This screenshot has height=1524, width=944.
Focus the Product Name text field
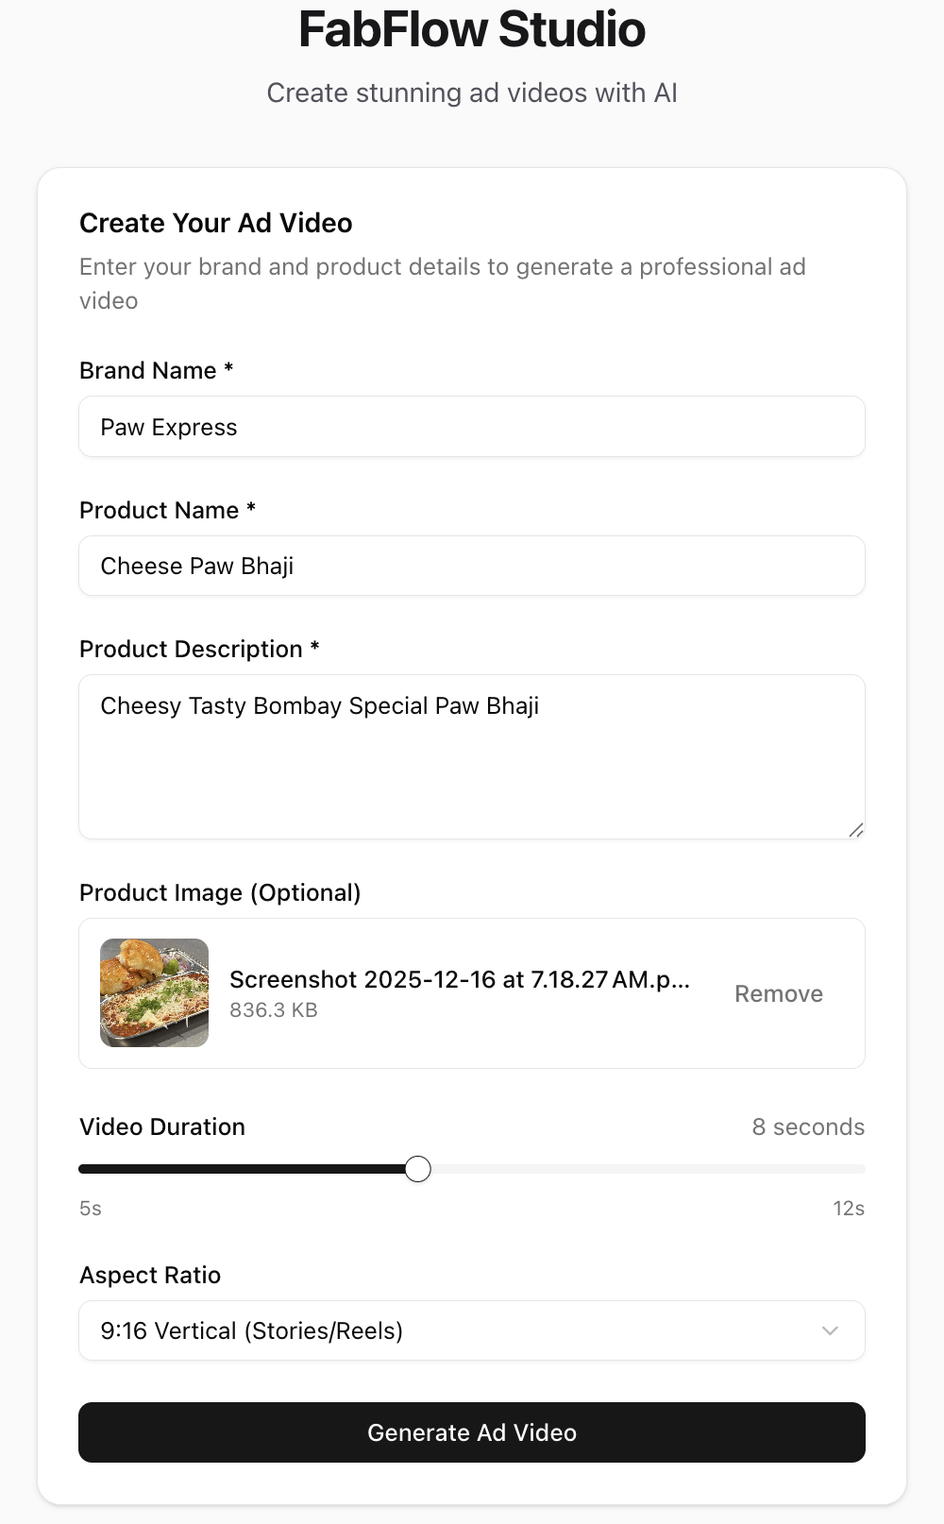click(472, 566)
